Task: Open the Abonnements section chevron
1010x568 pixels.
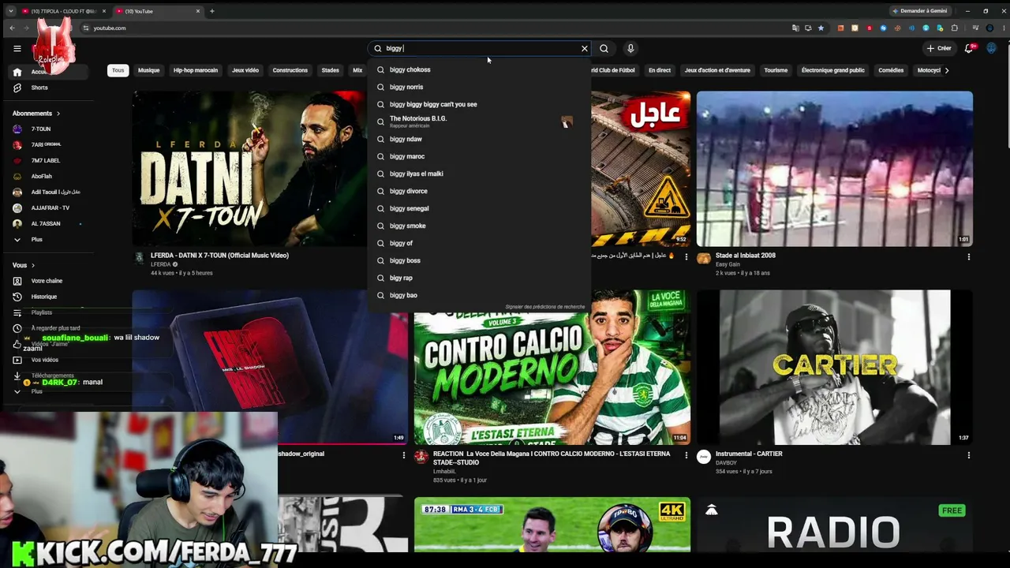Action: pyautogui.click(x=58, y=114)
